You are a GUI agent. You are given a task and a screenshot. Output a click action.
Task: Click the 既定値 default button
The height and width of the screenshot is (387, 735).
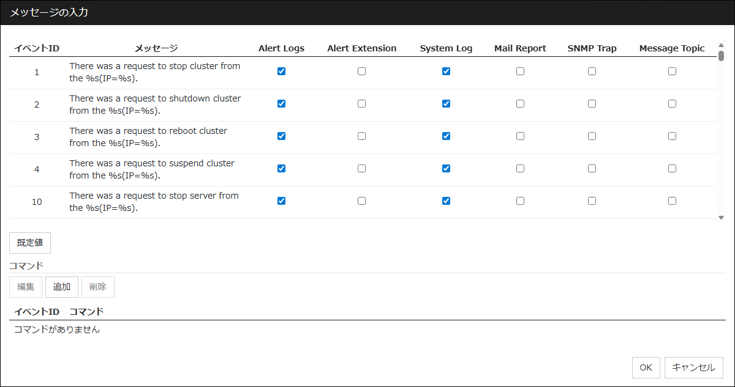pos(30,243)
